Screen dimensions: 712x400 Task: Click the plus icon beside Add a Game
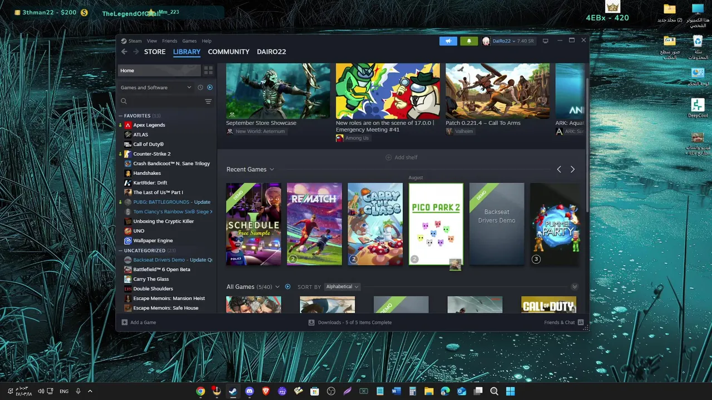coord(125,322)
